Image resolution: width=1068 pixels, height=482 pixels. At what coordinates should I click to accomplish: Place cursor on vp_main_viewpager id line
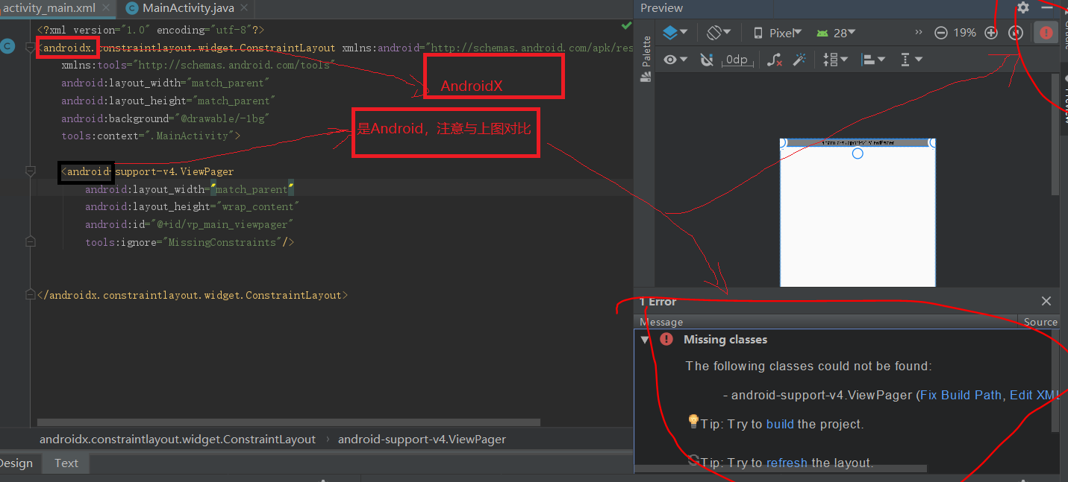pos(189,224)
